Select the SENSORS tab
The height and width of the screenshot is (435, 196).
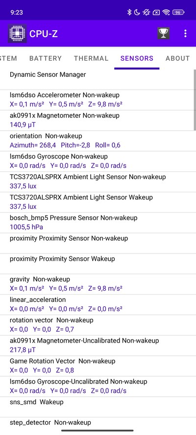click(x=137, y=58)
